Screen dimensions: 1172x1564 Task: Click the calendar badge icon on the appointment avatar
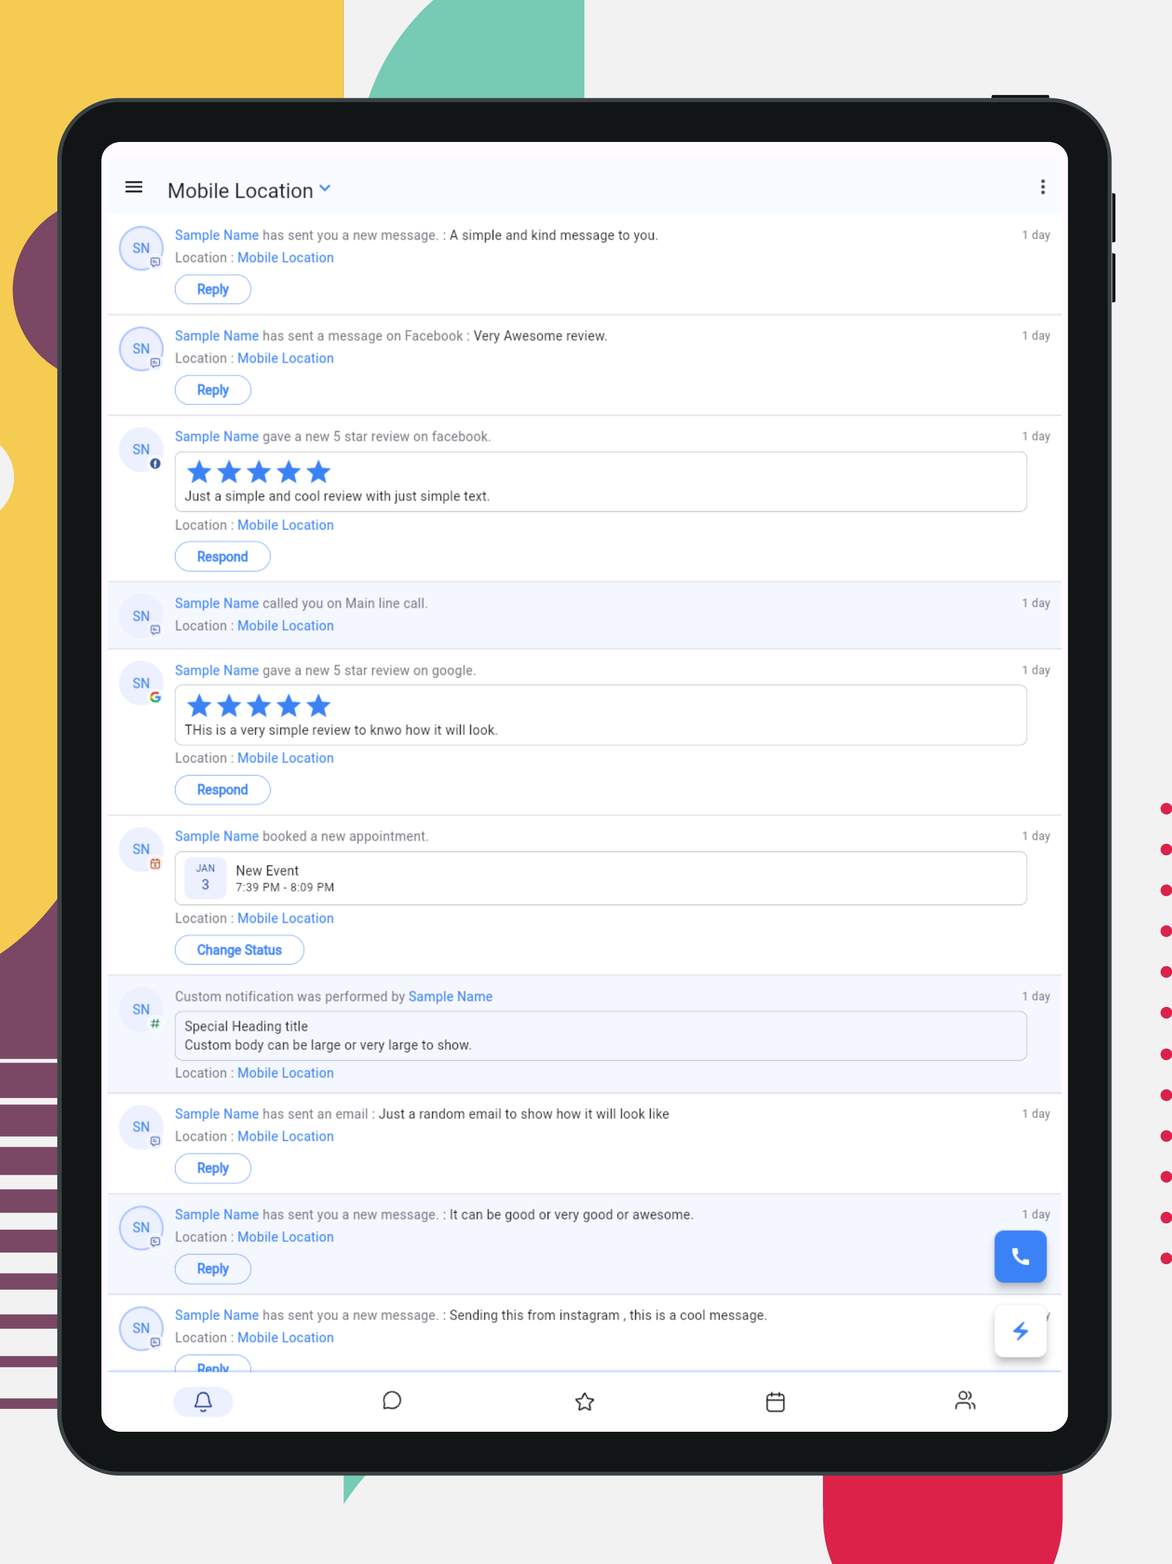click(156, 863)
